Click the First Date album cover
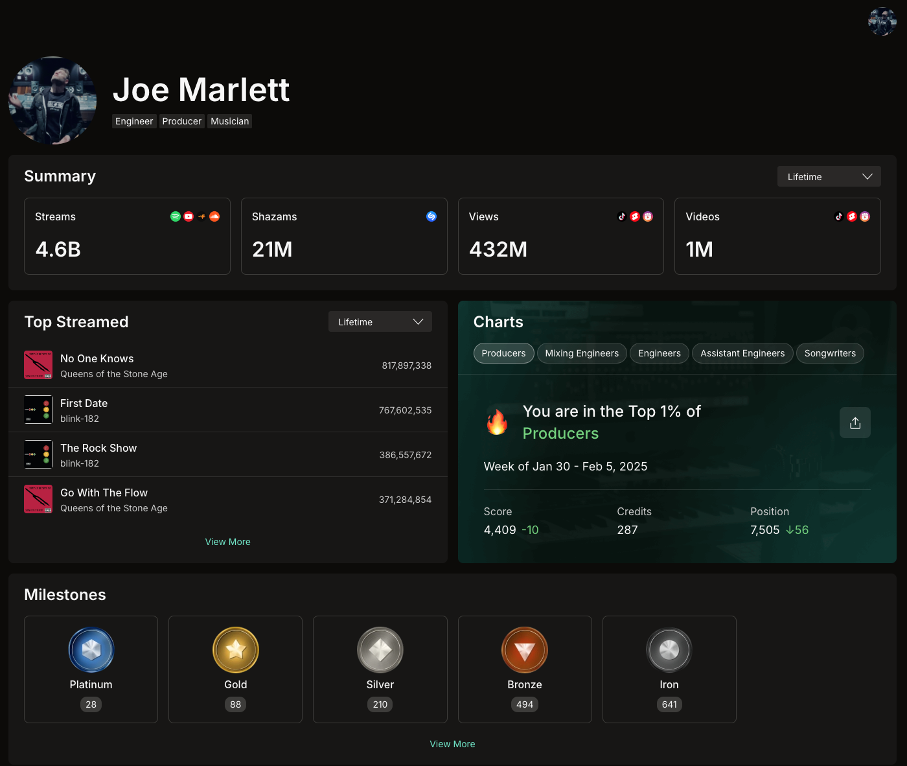This screenshot has height=766, width=907. tap(38, 410)
